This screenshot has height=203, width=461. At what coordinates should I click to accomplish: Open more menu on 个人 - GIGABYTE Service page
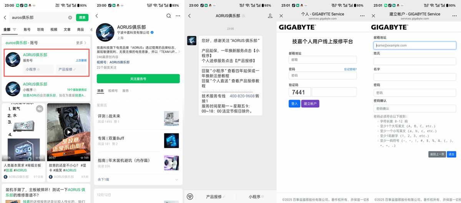(362, 16)
